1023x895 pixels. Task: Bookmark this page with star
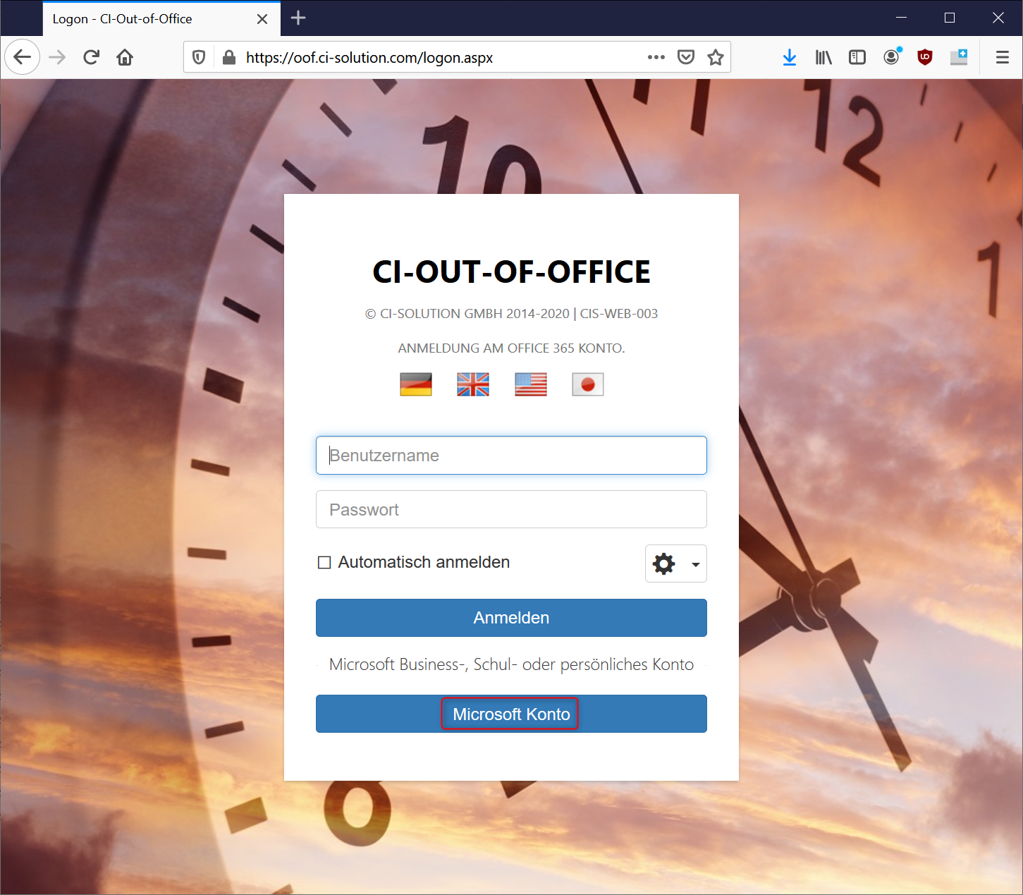(x=716, y=57)
